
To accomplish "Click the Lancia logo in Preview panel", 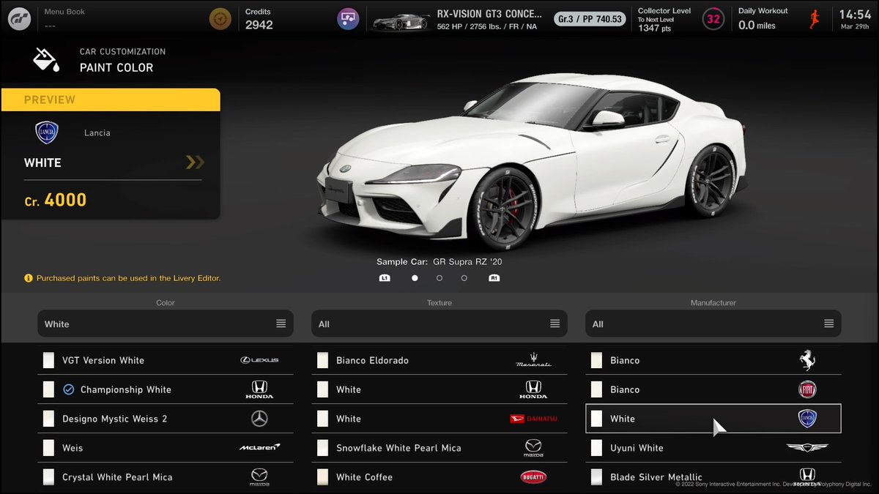I will click(47, 132).
